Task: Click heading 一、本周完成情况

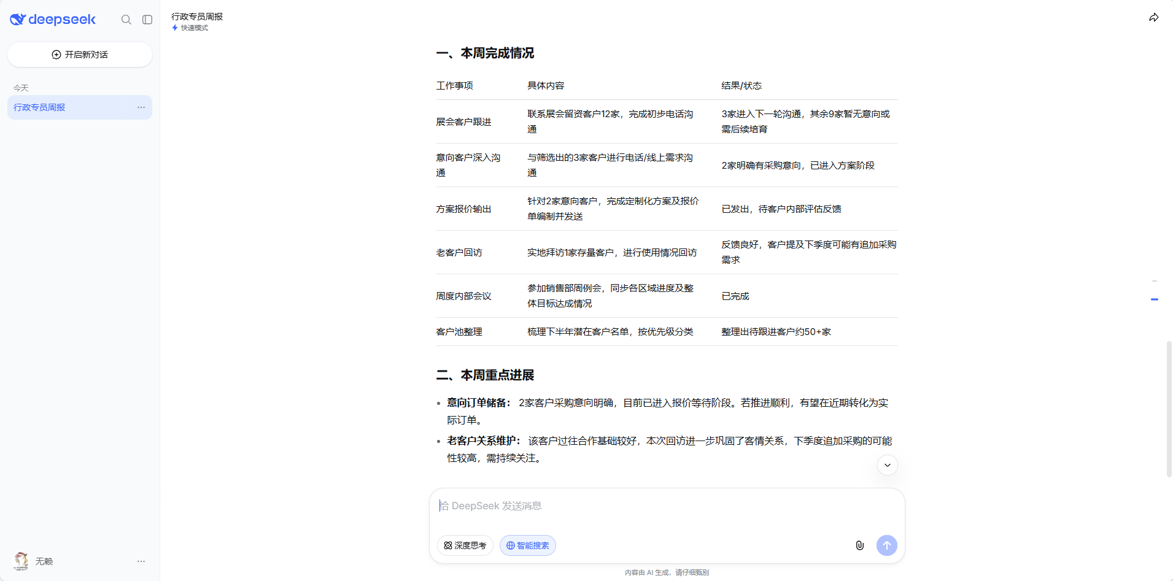Action: 485,53
